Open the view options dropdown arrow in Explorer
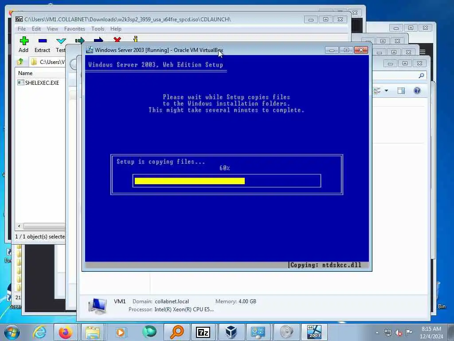Screen dimensions: 454x341 [x=386, y=91]
